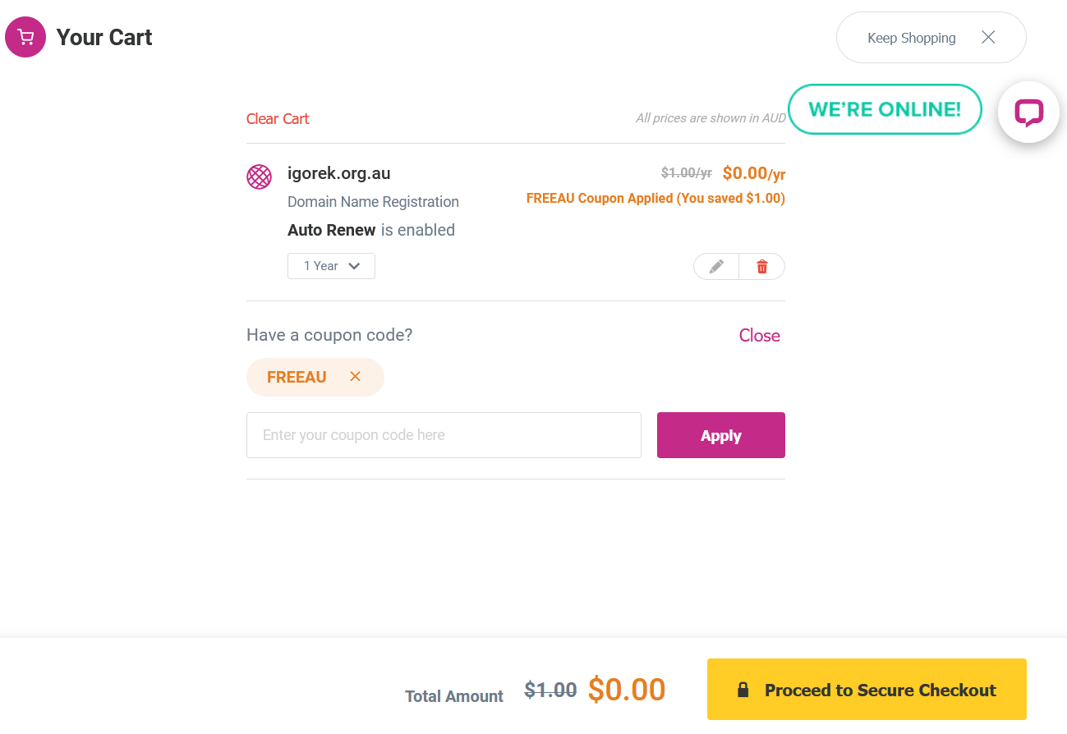Click the WE'RE ONLINE! chat badge
The image size is (1067, 734).
click(x=885, y=109)
